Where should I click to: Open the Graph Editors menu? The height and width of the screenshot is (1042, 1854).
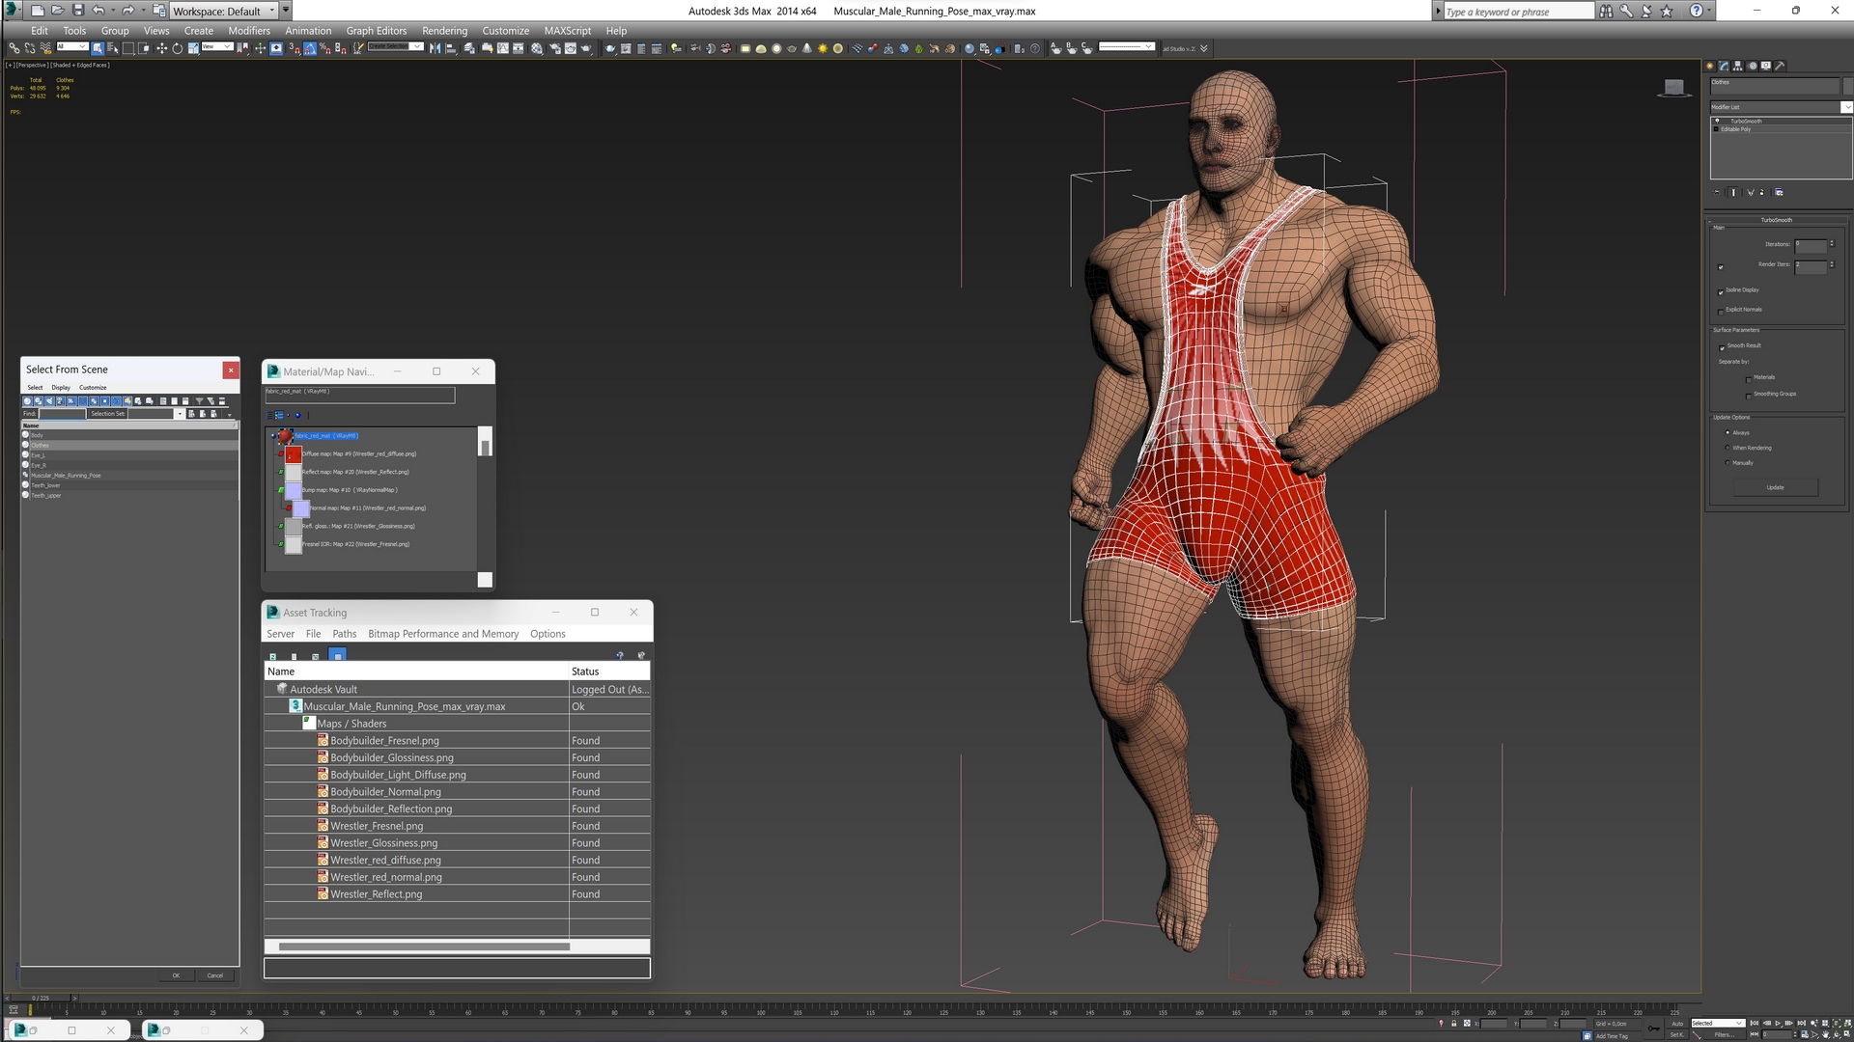coord(377,31)
